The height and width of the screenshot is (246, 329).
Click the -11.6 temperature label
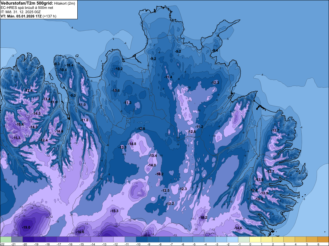(x=54, y=102)
